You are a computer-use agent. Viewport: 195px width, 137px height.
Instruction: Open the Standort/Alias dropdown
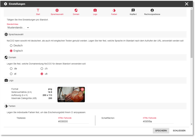[x=18, y=28]
